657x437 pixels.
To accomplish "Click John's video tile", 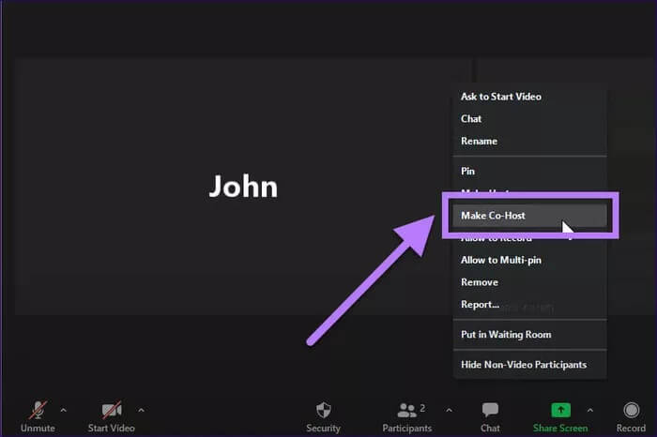I will 243,187.
